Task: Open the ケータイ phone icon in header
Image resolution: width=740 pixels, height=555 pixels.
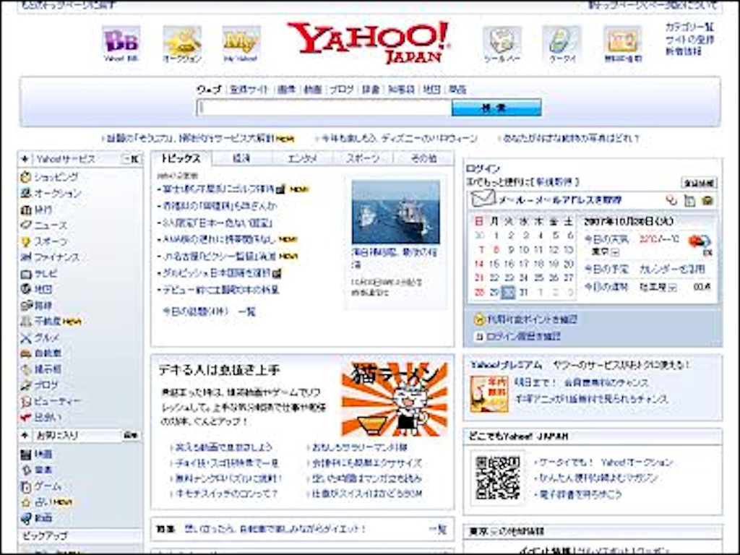Action: (562, 45)
